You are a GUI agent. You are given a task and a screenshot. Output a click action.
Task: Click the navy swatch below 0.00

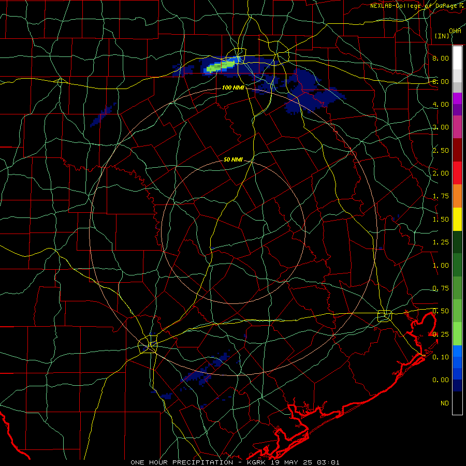point(457,386)
